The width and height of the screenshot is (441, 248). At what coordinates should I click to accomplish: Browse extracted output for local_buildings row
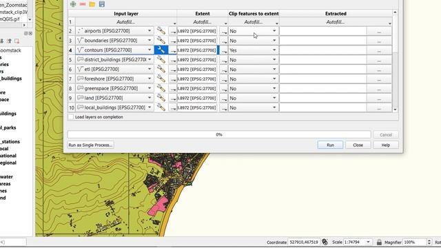point(379,107)
